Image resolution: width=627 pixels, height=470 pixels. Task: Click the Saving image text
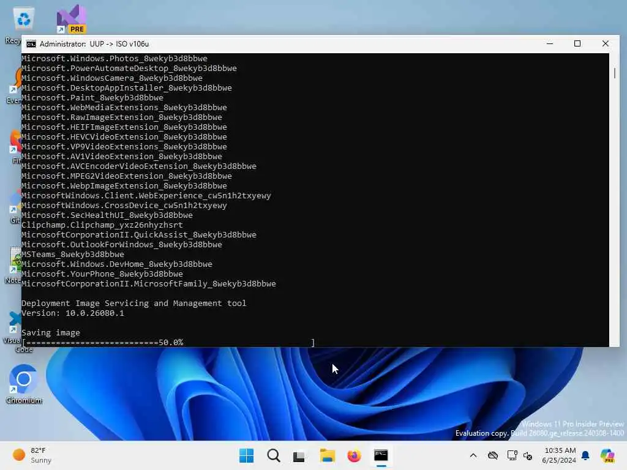click(x=51, y=333)
